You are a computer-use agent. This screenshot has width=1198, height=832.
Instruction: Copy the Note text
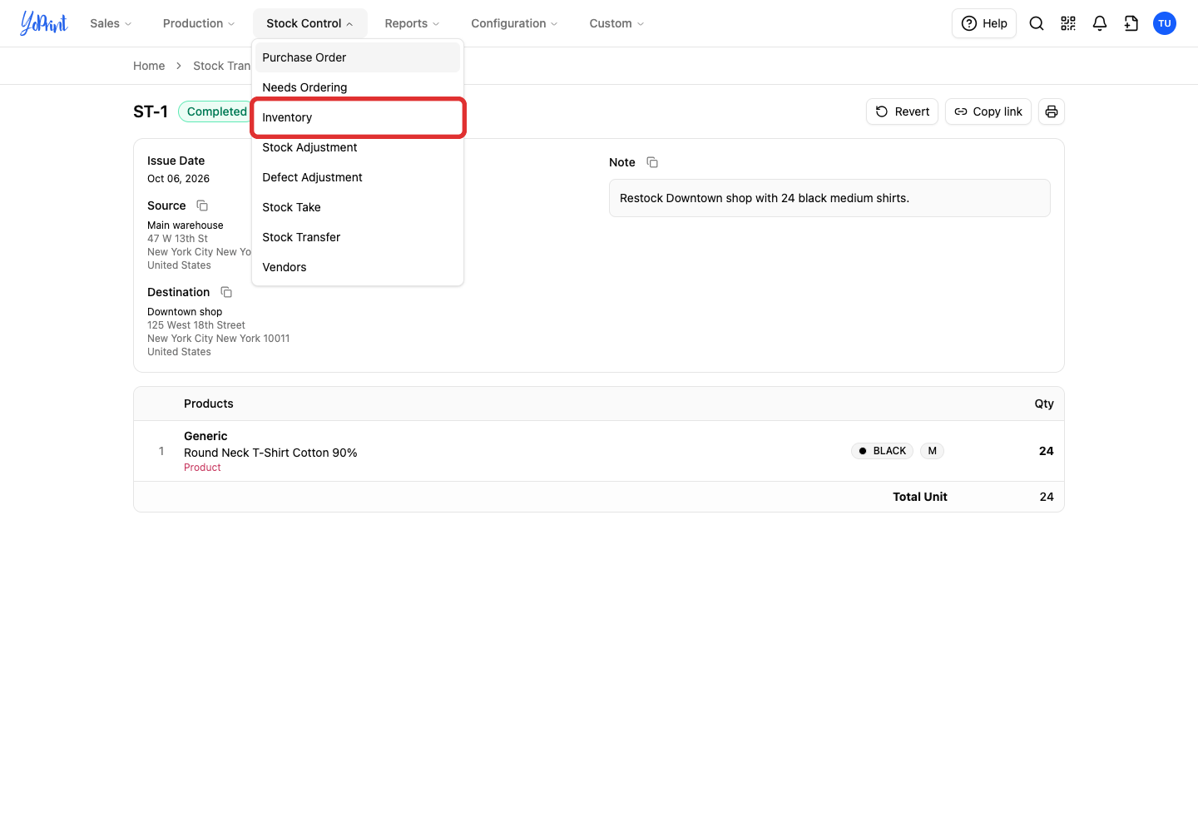652,162
